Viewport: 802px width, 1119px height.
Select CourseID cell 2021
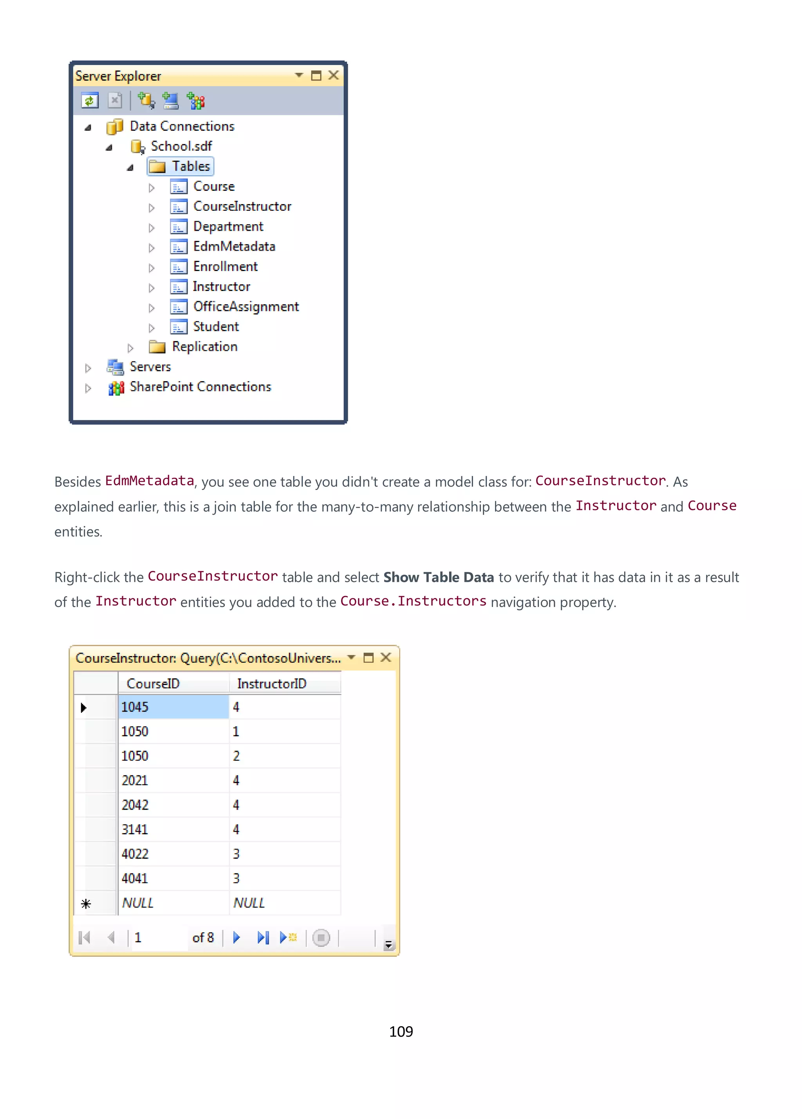173,781
